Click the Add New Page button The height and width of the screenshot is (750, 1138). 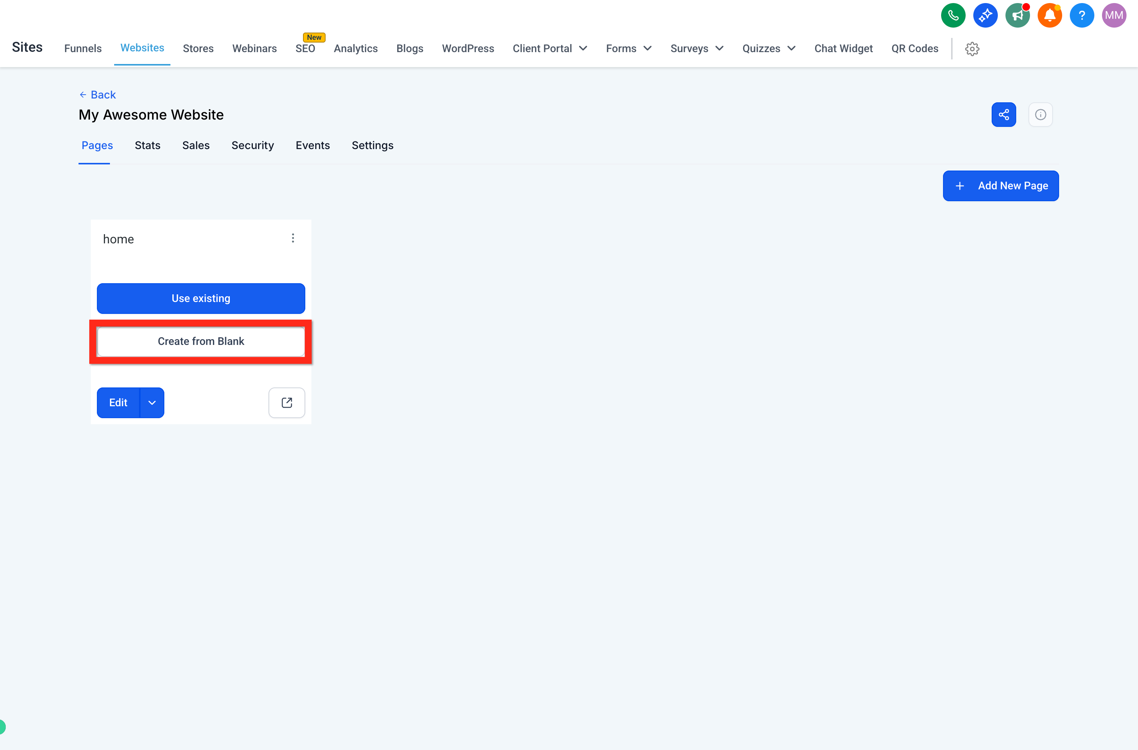pos(1001,185)
